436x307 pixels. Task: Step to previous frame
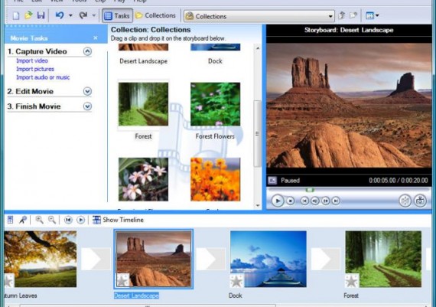tap(315, 201)
